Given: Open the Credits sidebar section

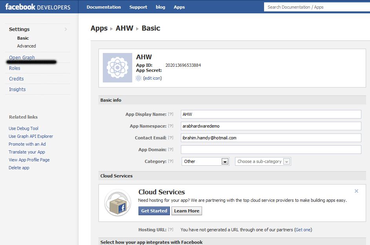Looking at the screenshot, I should 16,79.
